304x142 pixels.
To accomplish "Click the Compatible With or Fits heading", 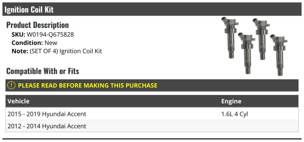I will (x=43, y=71).
